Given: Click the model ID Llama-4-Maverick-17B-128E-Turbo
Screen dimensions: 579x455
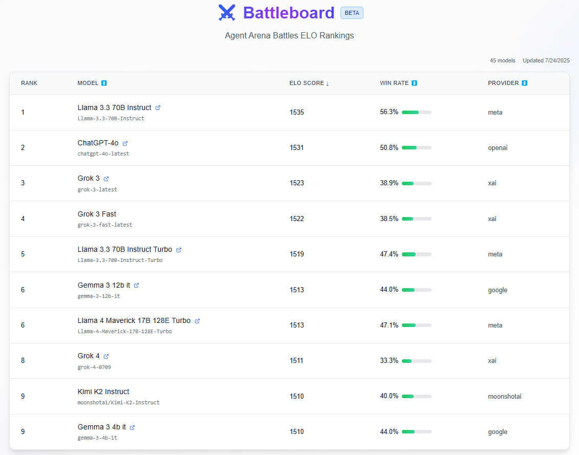Looking at the screenshot, I should (124, 332).
